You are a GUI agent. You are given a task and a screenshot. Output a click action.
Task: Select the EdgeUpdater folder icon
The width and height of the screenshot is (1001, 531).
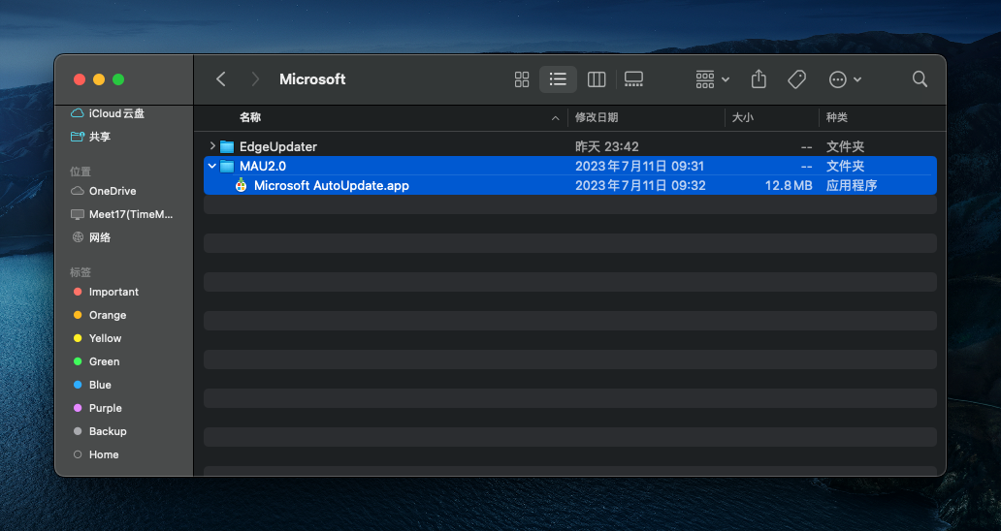point(227,146)
